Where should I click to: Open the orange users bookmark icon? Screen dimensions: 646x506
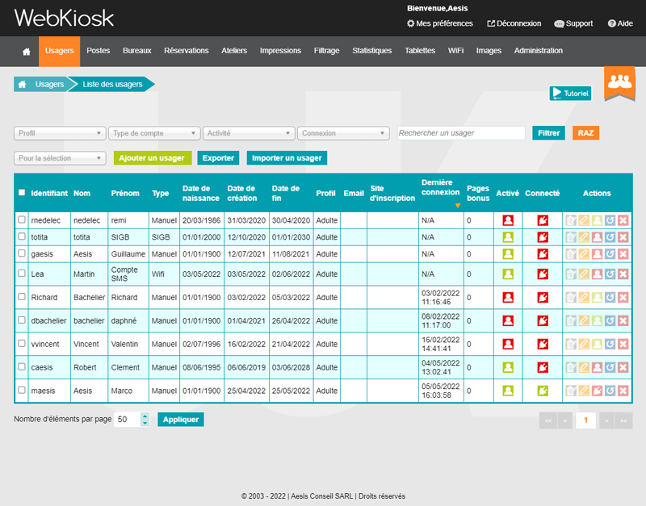pos(619,83)
